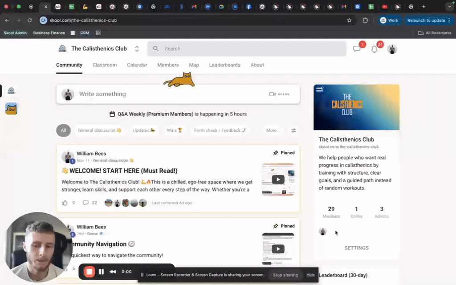456x285 pixels.
Task: Hide the Loom sharing notification
Action: pos(310,275)
